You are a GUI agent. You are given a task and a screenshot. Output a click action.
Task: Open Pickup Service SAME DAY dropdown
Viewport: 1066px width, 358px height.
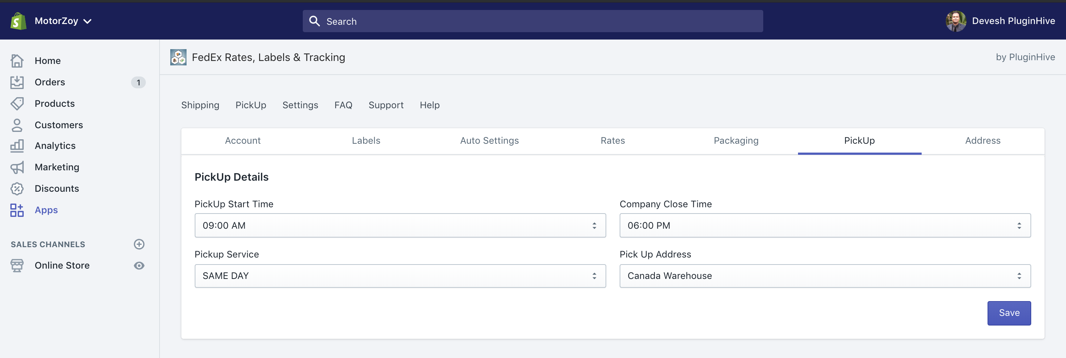(400, 276)
